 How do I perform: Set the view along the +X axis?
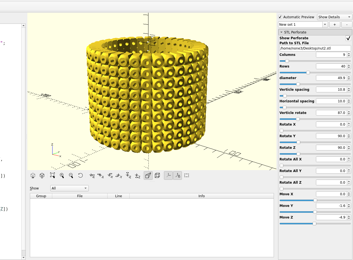click(x=92, y=175)
